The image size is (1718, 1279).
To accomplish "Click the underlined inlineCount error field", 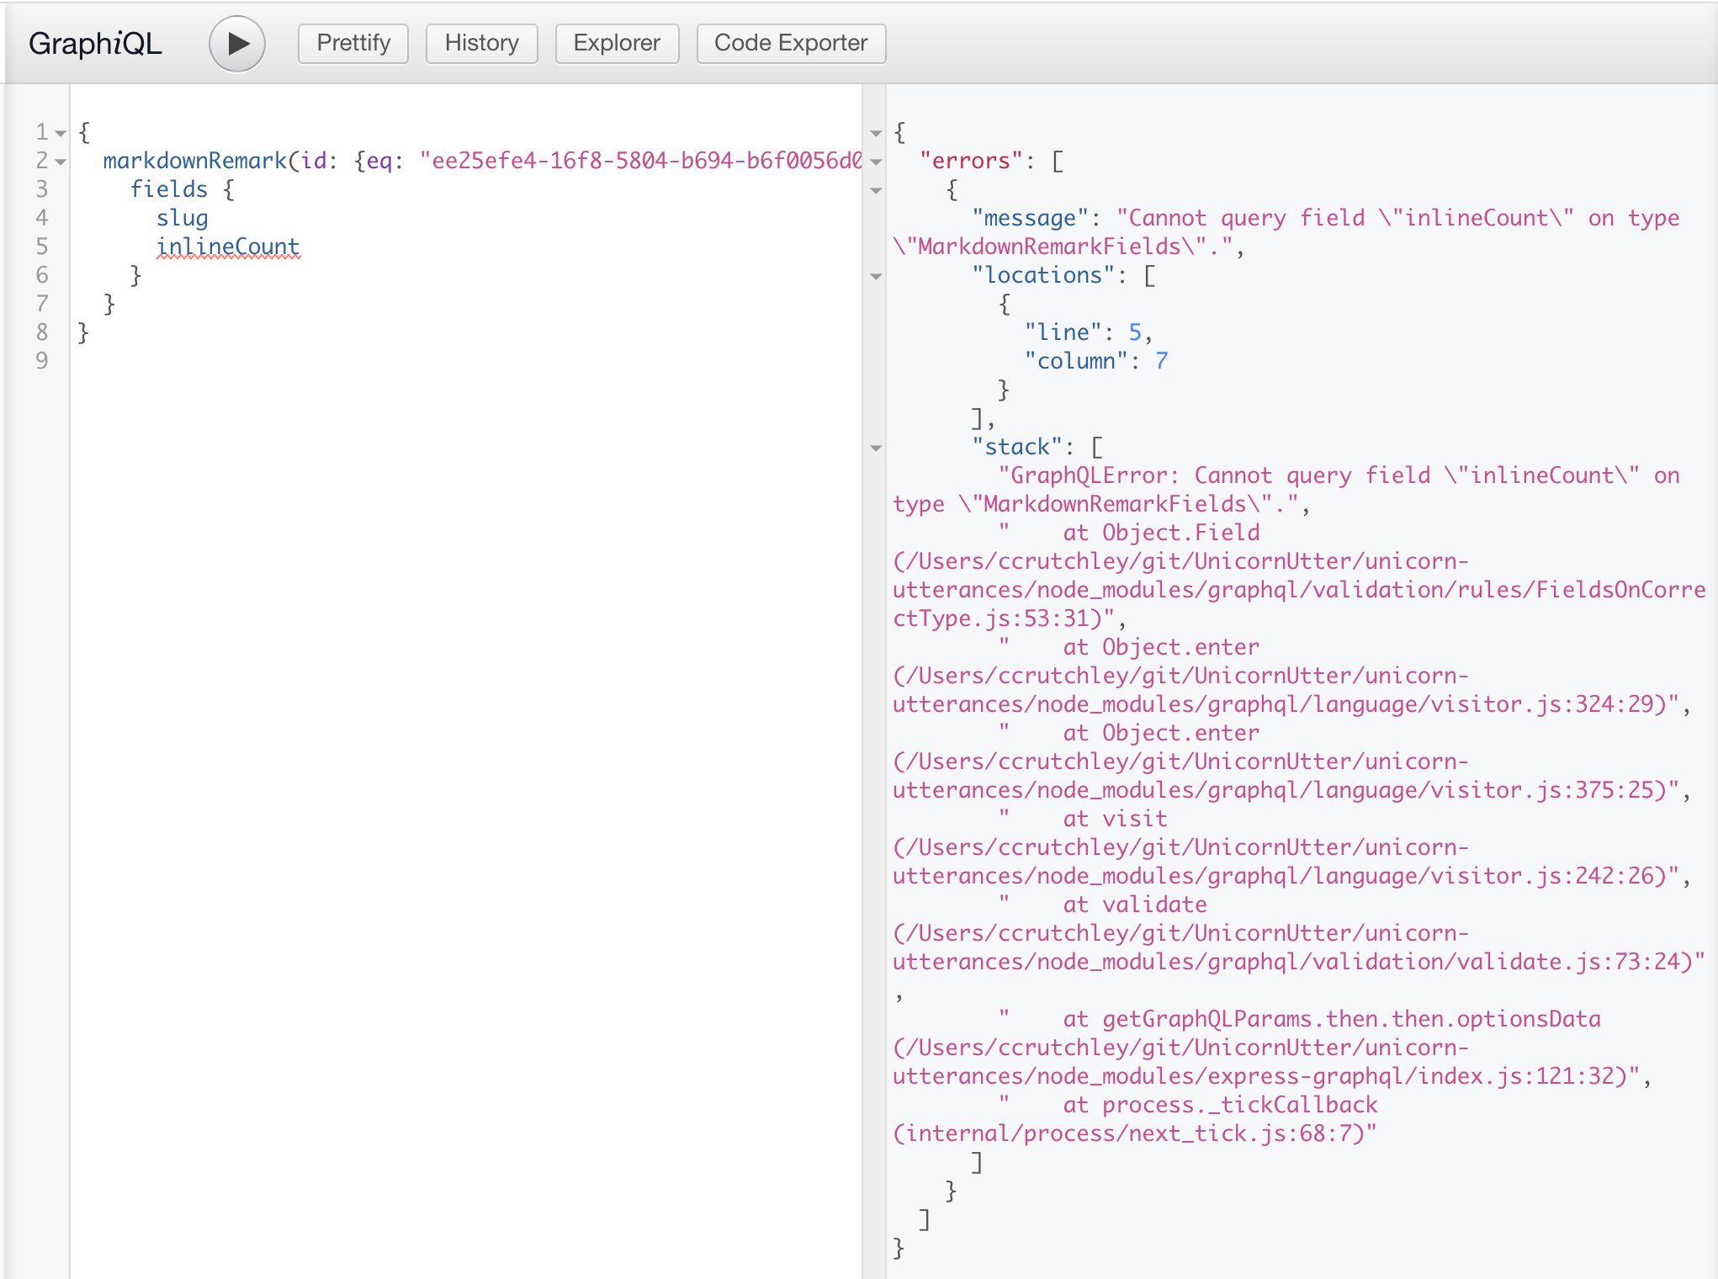I will click(x=226, y=246).
